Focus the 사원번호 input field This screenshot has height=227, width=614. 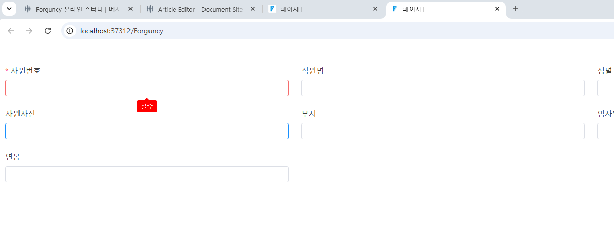coord(147,88)
